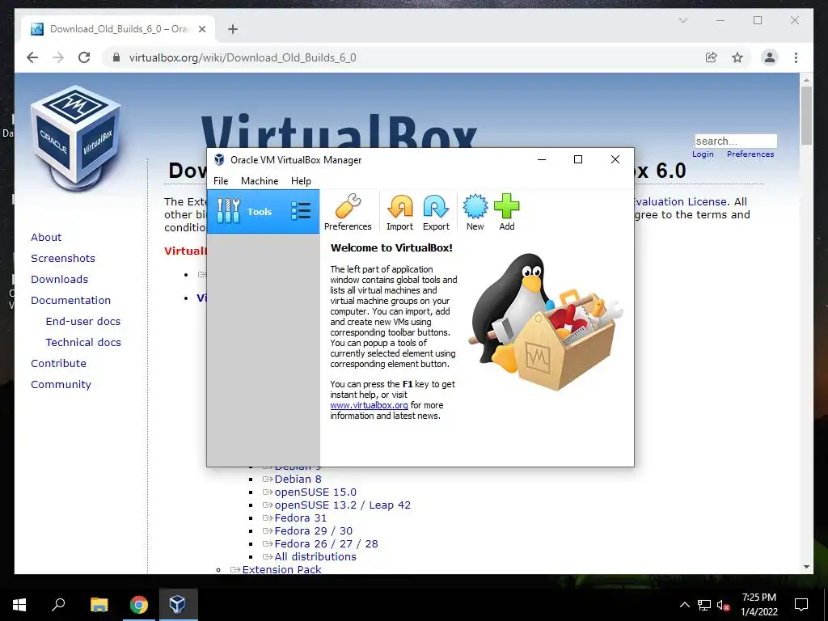Click the site padlock icon
The height and width of the screenshot is (621, 828).
116,57
